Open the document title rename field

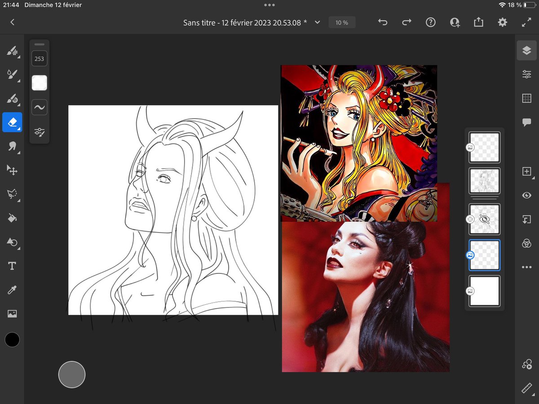pos(245,22)
